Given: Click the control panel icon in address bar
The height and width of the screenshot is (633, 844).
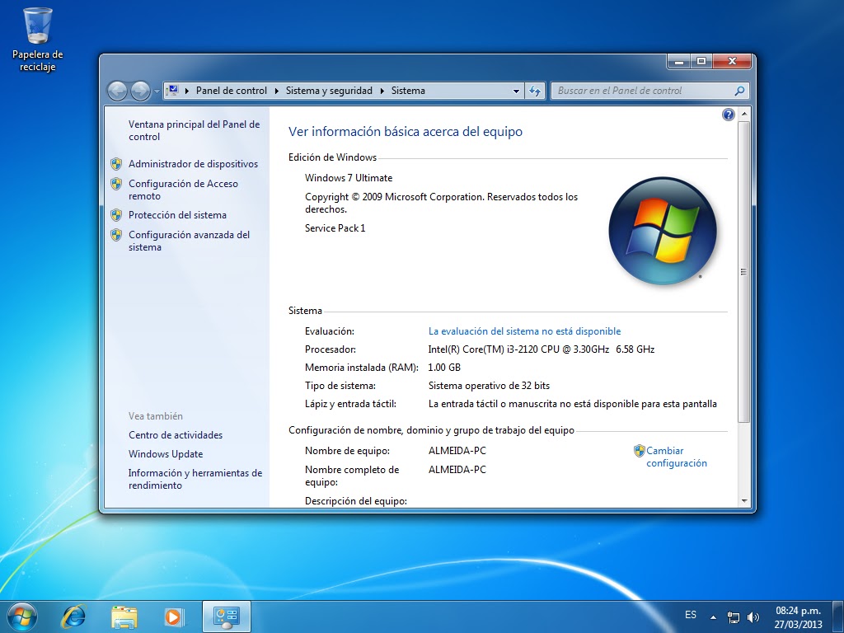Looking at the screenshot, I should pyautogui.click(x=173, y=91).
